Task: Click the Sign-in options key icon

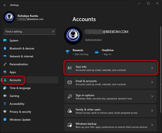Action: pyautogui.click(x=70, y=96)
